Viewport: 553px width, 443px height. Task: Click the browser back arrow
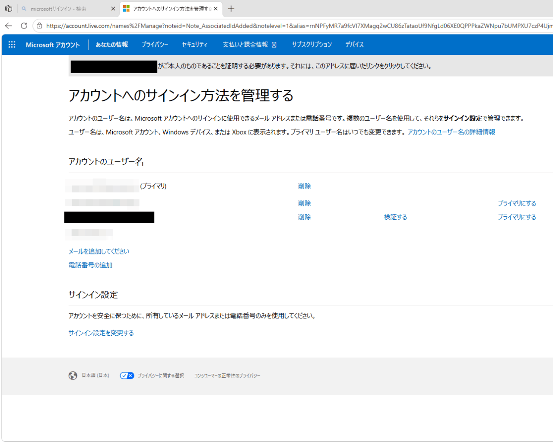(9, 26)
